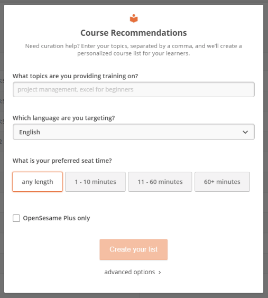Screen dimensions: 268x298
Task: Click the topics question label
Action: coord(75,76)
